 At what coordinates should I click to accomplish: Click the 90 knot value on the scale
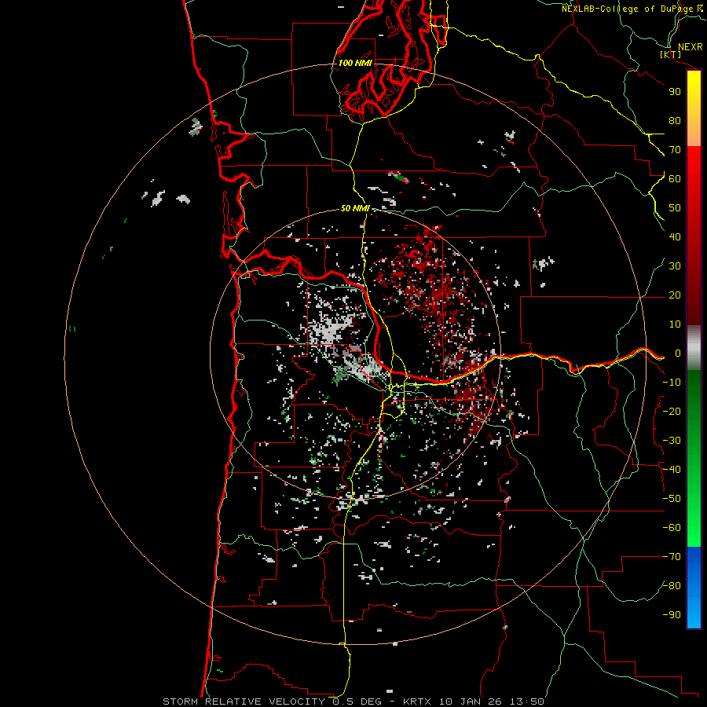click(x=675, y=92)
